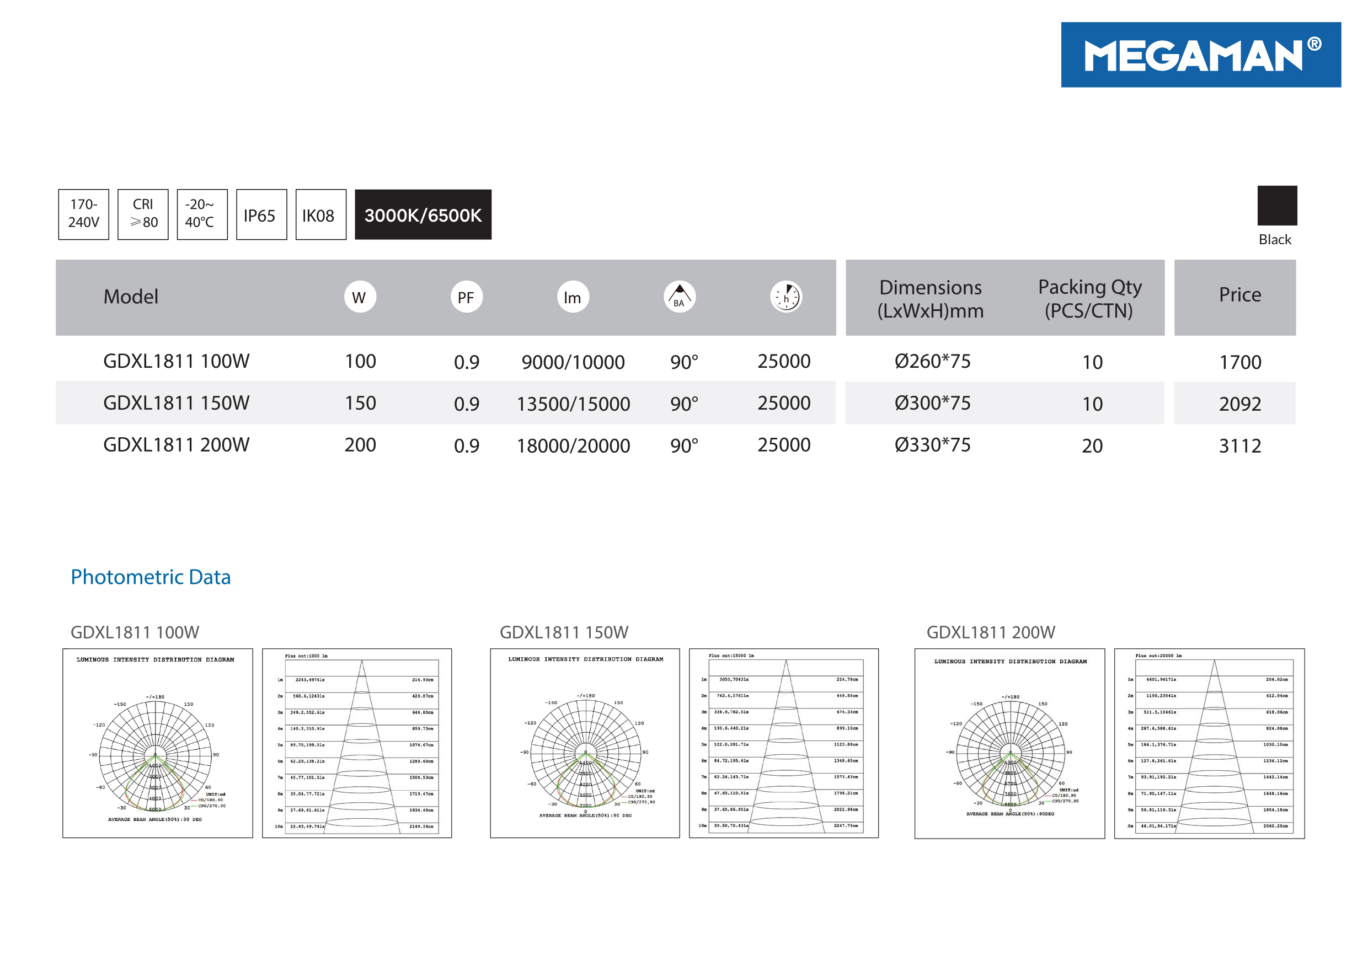Click the MEGAMAN logo

pos(1200,55)
